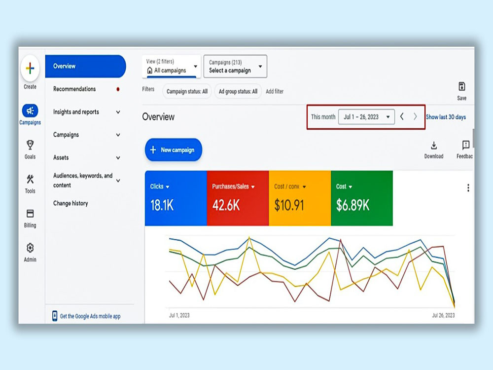Viewport: 493px width, 370px height.
Task: Open the Campaigns megaphone icon
Action: tap(30, 111)
